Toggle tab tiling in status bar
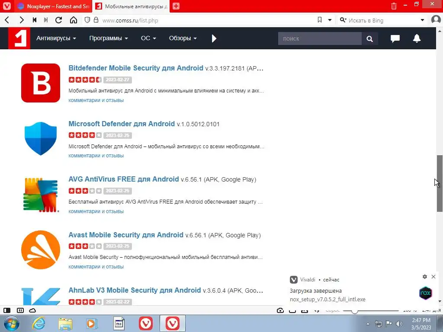The image size is (443, 332). pos(20,310)
